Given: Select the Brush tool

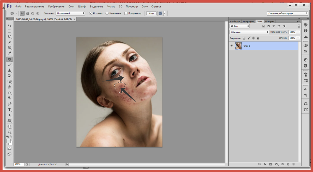Looking at the screenshot, I should [x=10, y=65].
